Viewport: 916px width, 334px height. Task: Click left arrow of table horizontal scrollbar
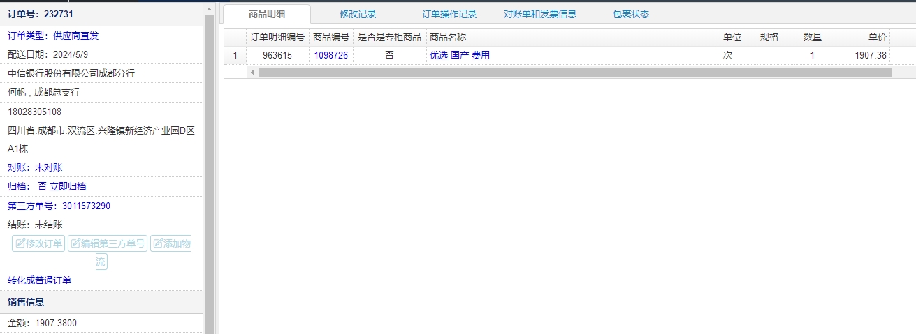[x=252, y=72]
